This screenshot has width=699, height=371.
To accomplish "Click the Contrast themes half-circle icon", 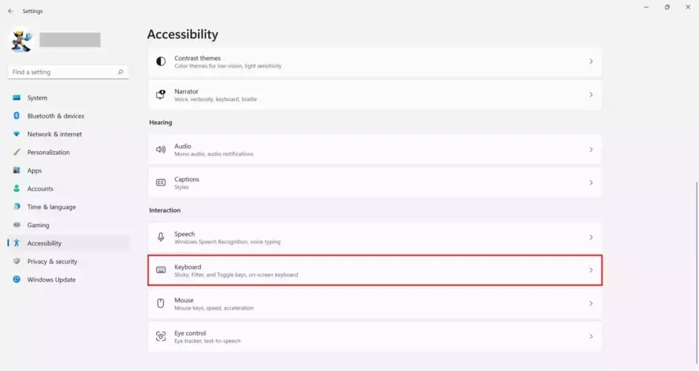I will pos(161,61).
